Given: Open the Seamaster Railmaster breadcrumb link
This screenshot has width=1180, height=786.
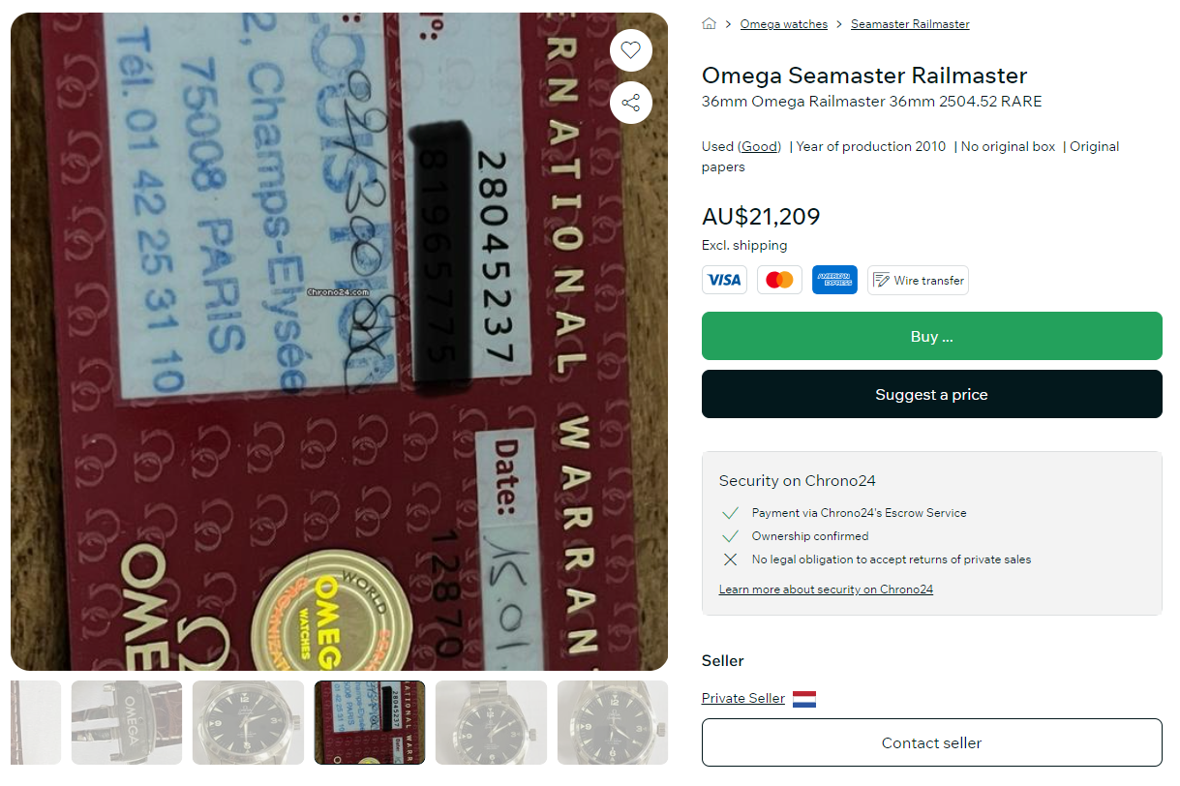Looking at the screenshot, I should pos(910,24).
